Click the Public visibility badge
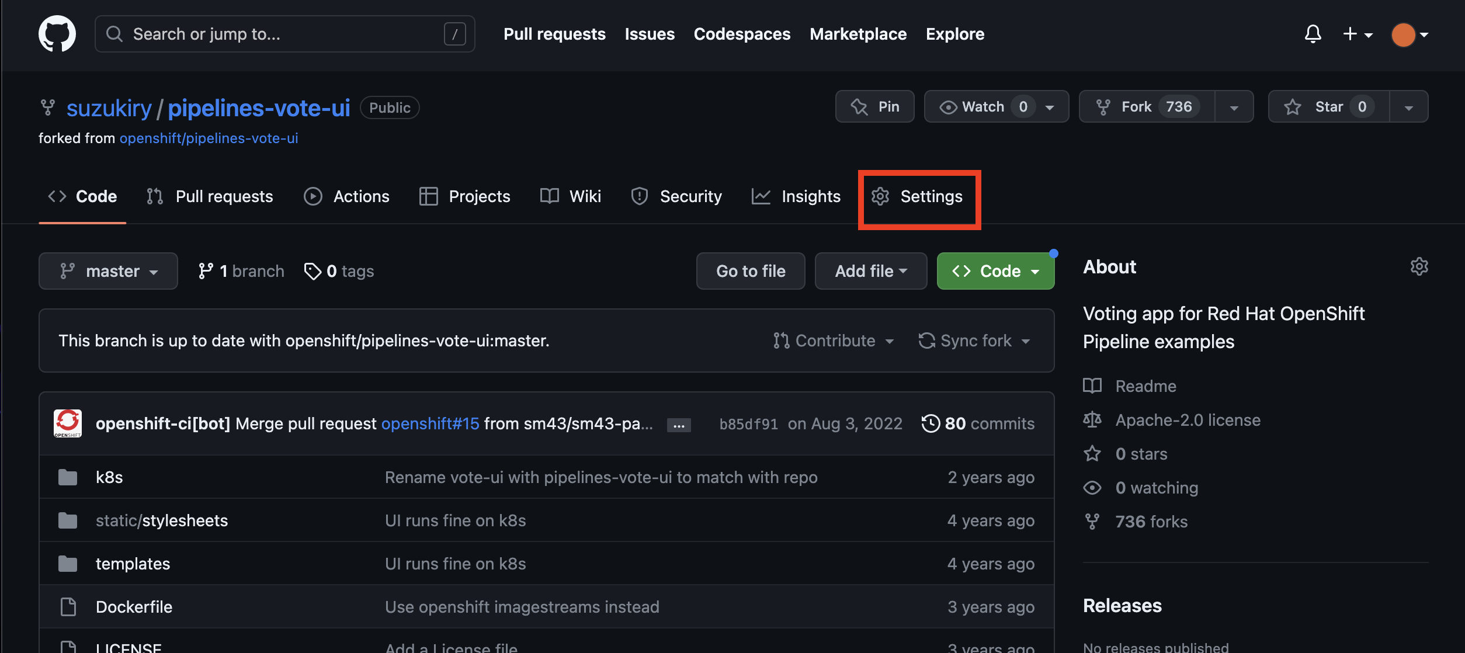 390,107
